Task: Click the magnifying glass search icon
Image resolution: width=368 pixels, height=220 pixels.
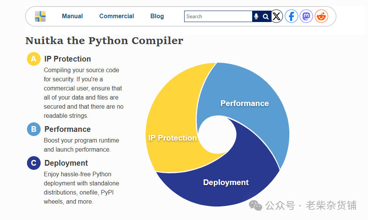Action: (x=266, y=16)
